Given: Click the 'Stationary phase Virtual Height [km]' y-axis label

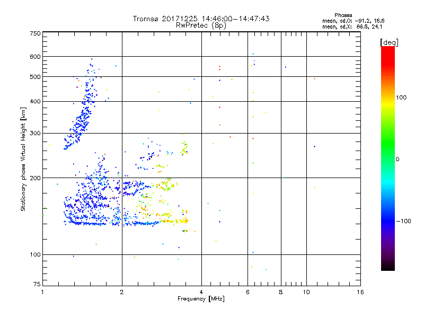Looking at the screenshot, I should (x=23, y=159).
